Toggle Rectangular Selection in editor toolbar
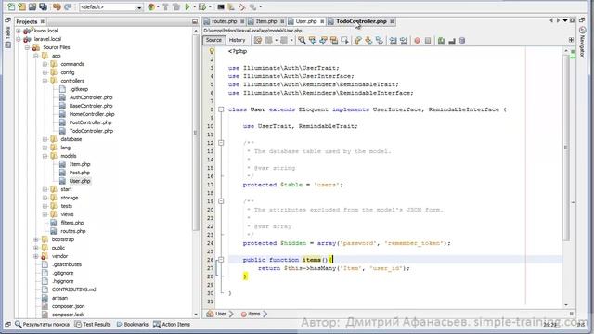594x334 pixels. (344, 40)
